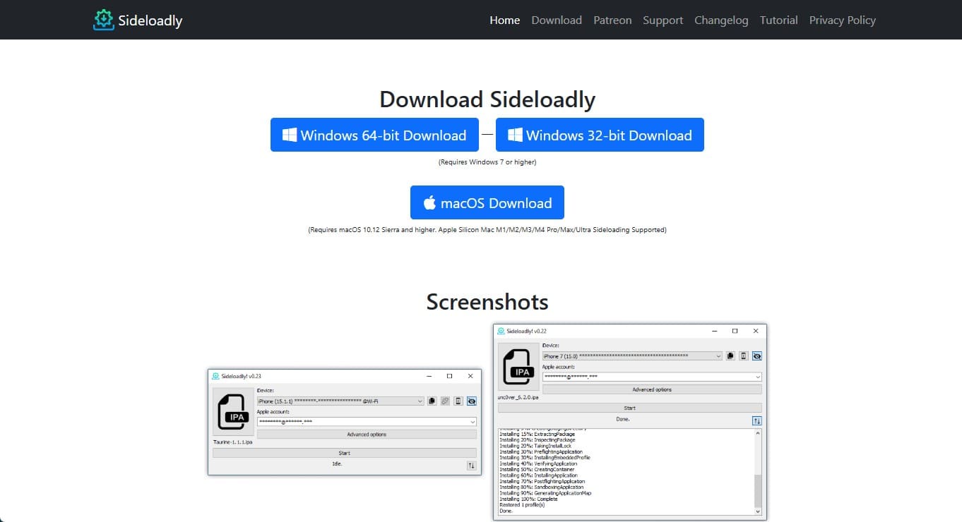Click the Sideloadly app icon in the v0.22 title bar
Screen dimensions: 962x522
point(501,331)
